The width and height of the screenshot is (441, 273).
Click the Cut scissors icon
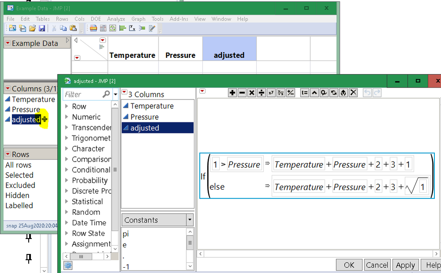(54, 28)
